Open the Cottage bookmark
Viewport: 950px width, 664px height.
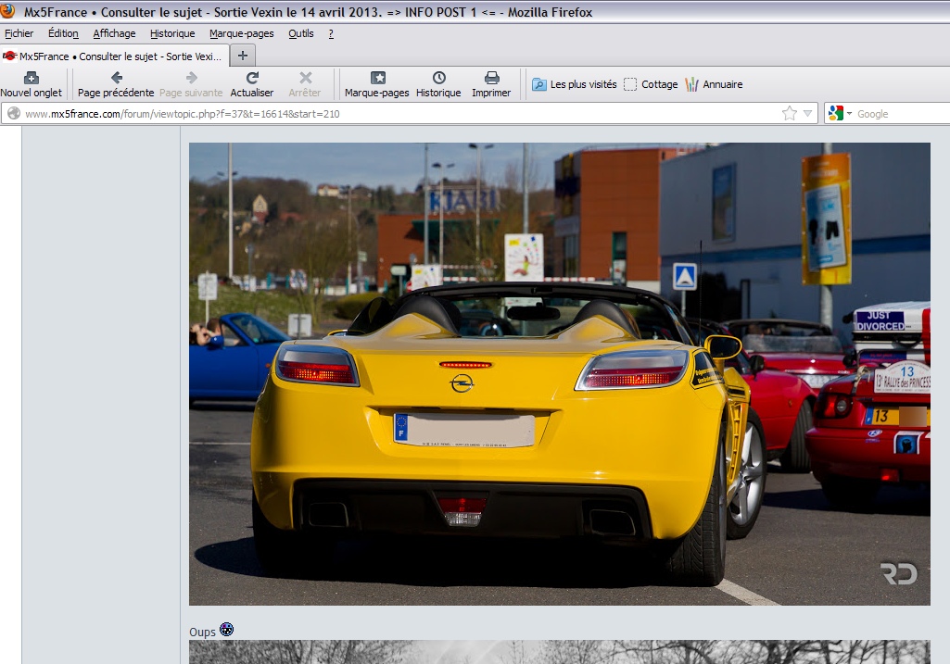(x=651, y=84)
